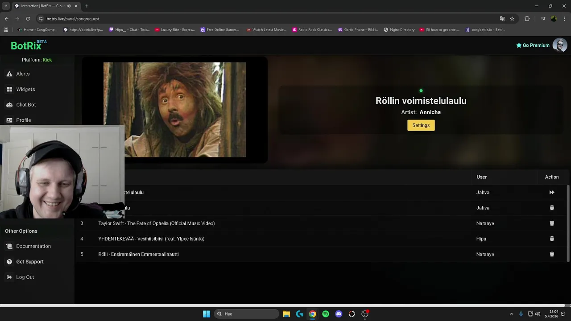Screen dimensions: 571x321
Task: Click user Hipu in the queue
Action: tap(481, 239)
